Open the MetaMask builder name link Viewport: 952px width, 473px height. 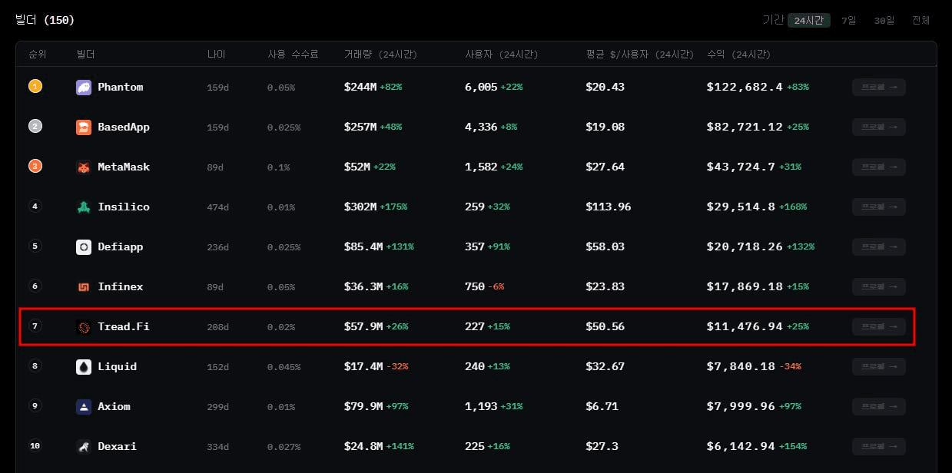coord(124,167)
